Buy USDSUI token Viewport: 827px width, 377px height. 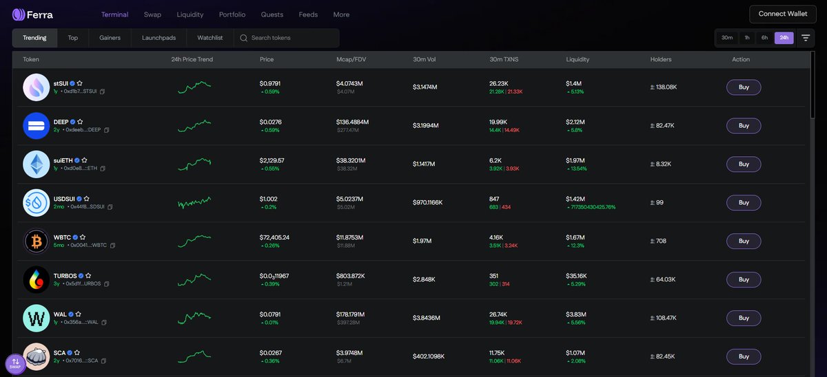tap(744, 203)
